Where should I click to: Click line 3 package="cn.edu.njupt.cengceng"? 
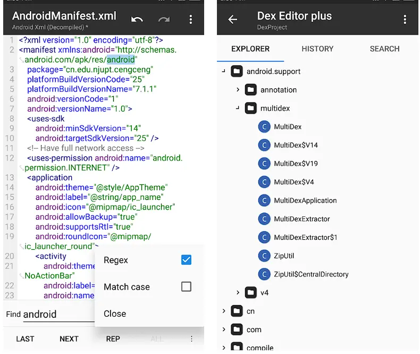pos(90,70)
